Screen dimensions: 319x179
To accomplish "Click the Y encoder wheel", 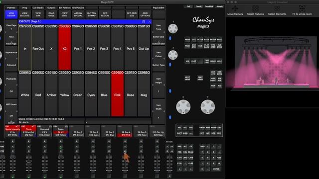I will point(208,107).
